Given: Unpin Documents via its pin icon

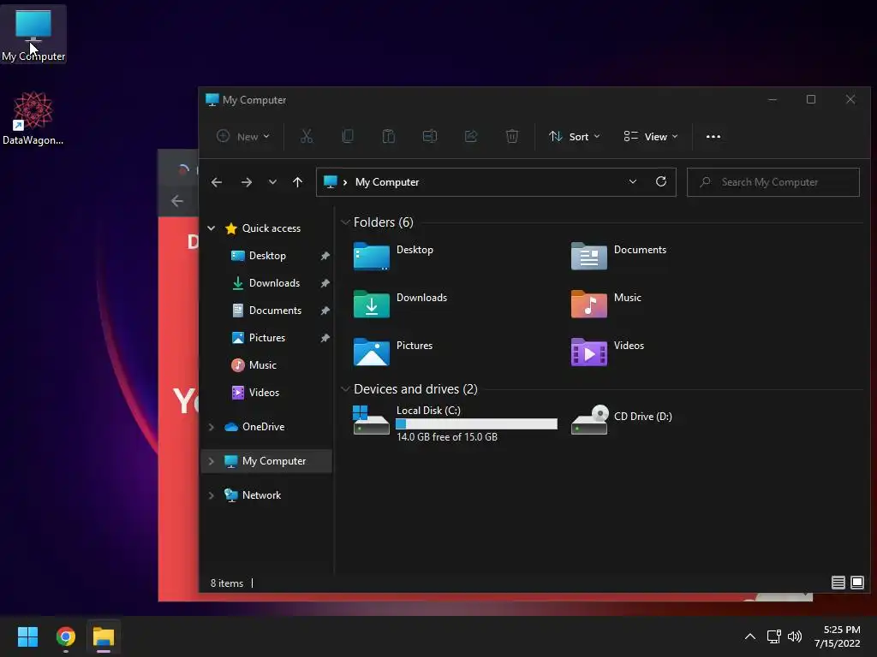Looking at the screenshot, I should 325,311.
